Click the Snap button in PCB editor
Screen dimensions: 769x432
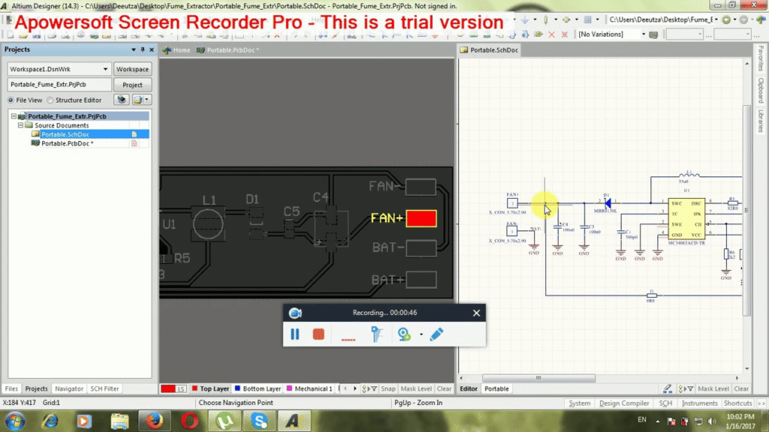388,388
